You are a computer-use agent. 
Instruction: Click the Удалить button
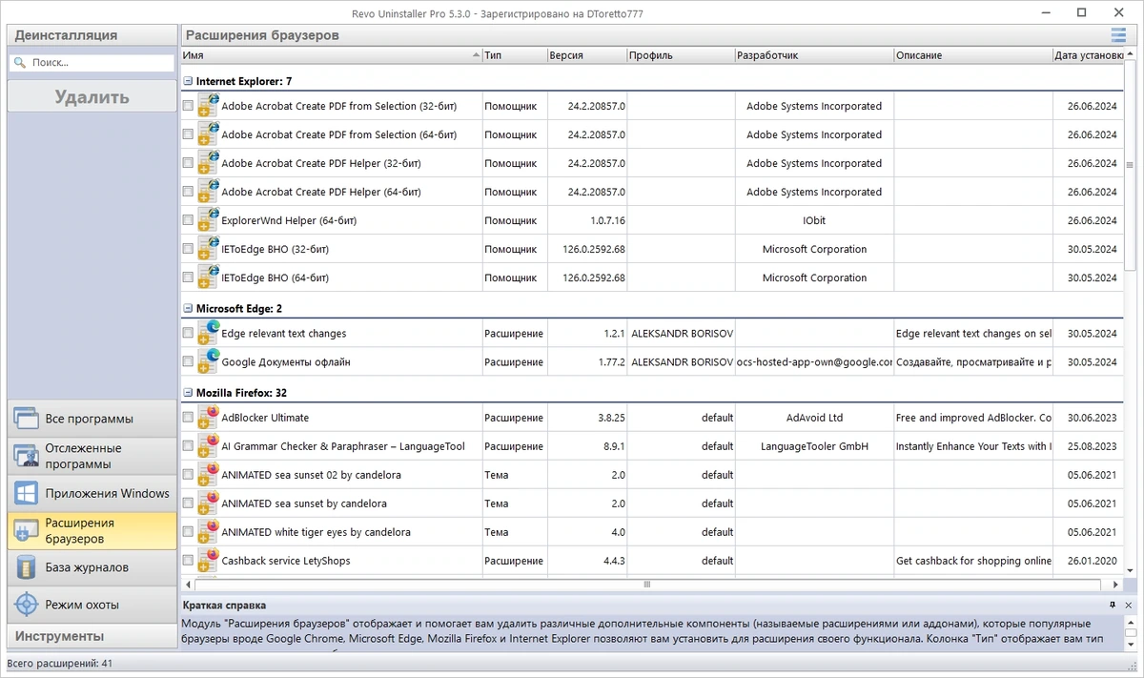[x=92, y=97]
